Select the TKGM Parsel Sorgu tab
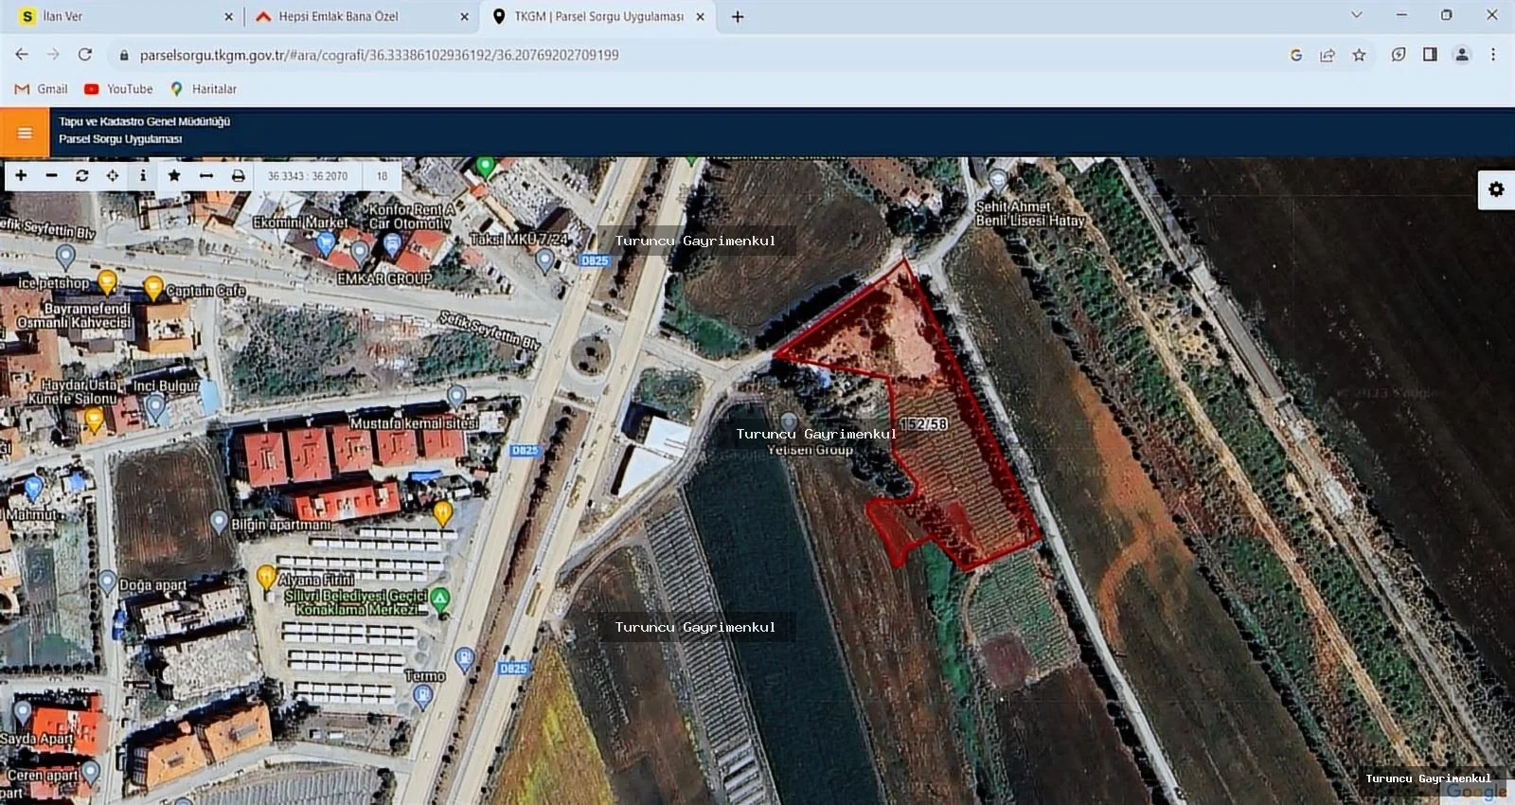This screenshot has height=805, width=1515. (x=598, y=16)
